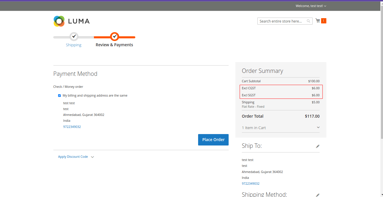Click the pencil icon next to Shipping Method

coord(318,195)
